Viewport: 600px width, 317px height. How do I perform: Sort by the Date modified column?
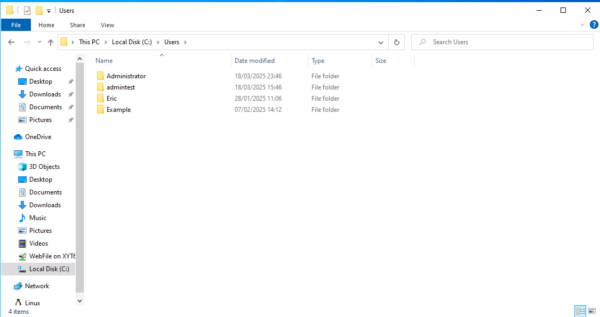[255, 61]
